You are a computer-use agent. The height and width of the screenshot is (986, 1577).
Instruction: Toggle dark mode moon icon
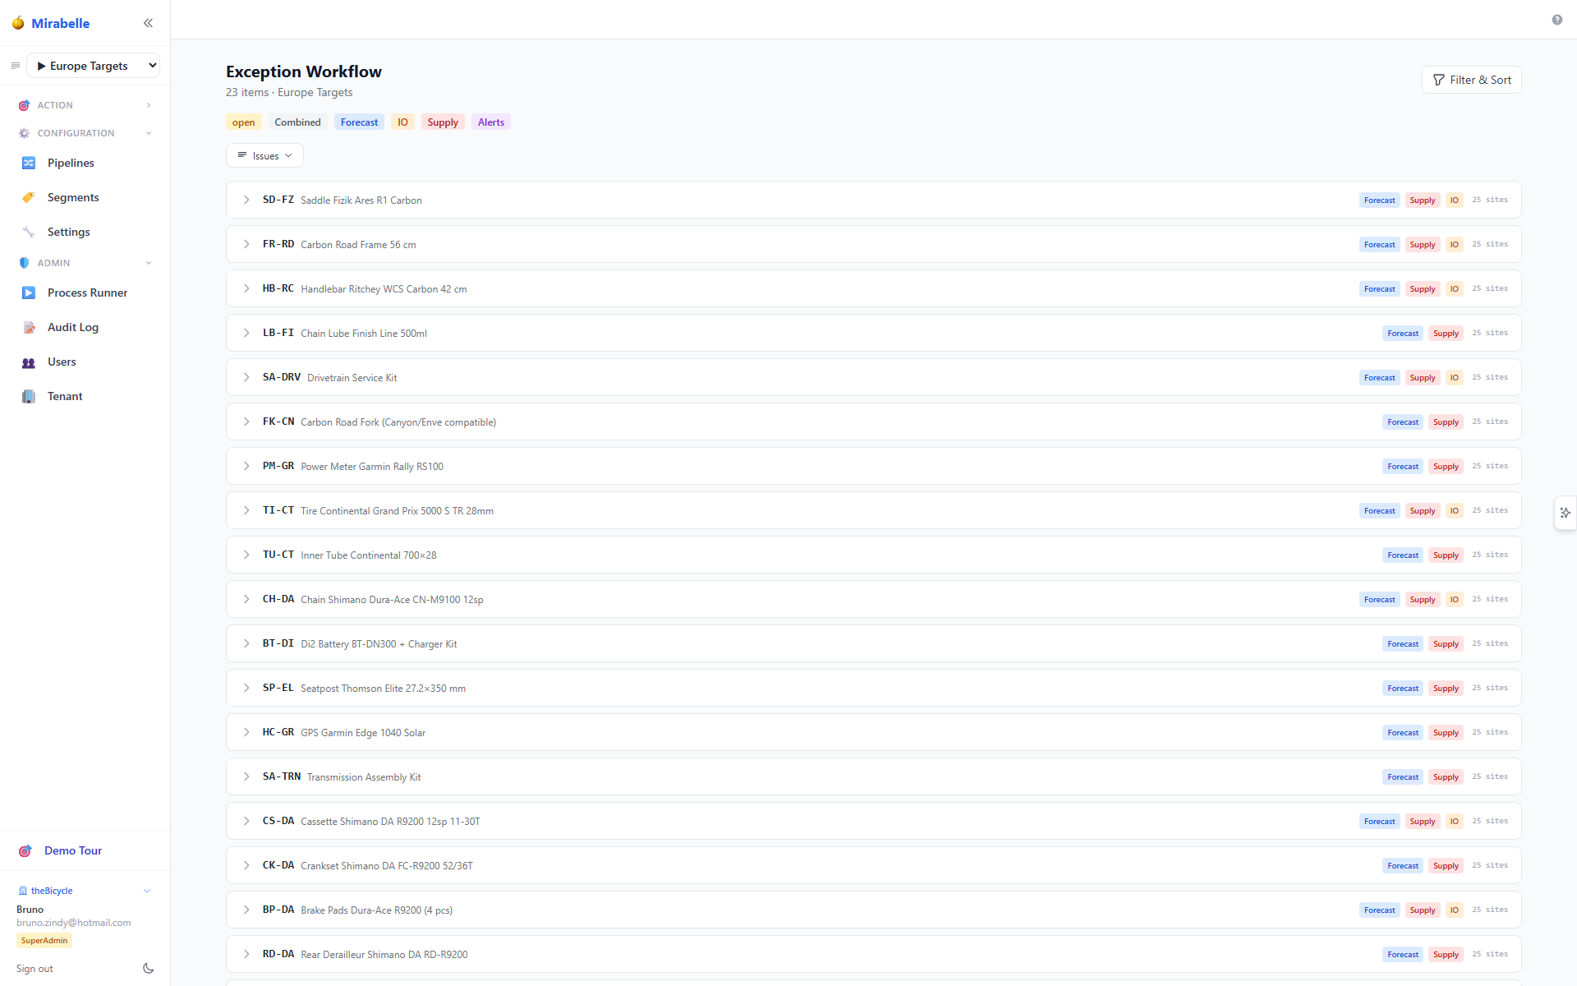148,968
